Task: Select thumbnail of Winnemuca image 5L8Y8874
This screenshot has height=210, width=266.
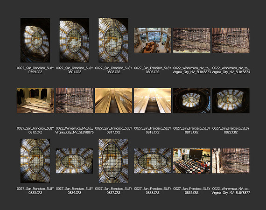Action: pos(231,40)
